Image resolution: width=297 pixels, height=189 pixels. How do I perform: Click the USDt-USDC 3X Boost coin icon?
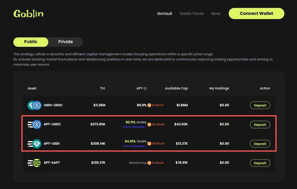pyautogui.click(x=149, y=105)
